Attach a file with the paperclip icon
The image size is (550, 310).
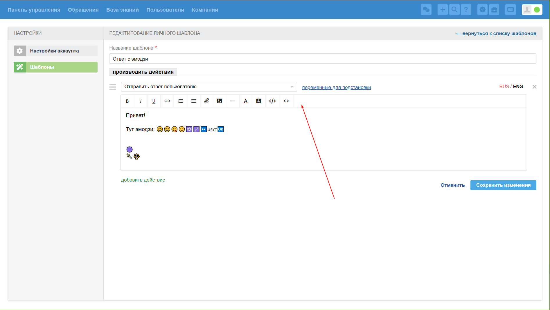pyautogui.click(x=206, y=101)
